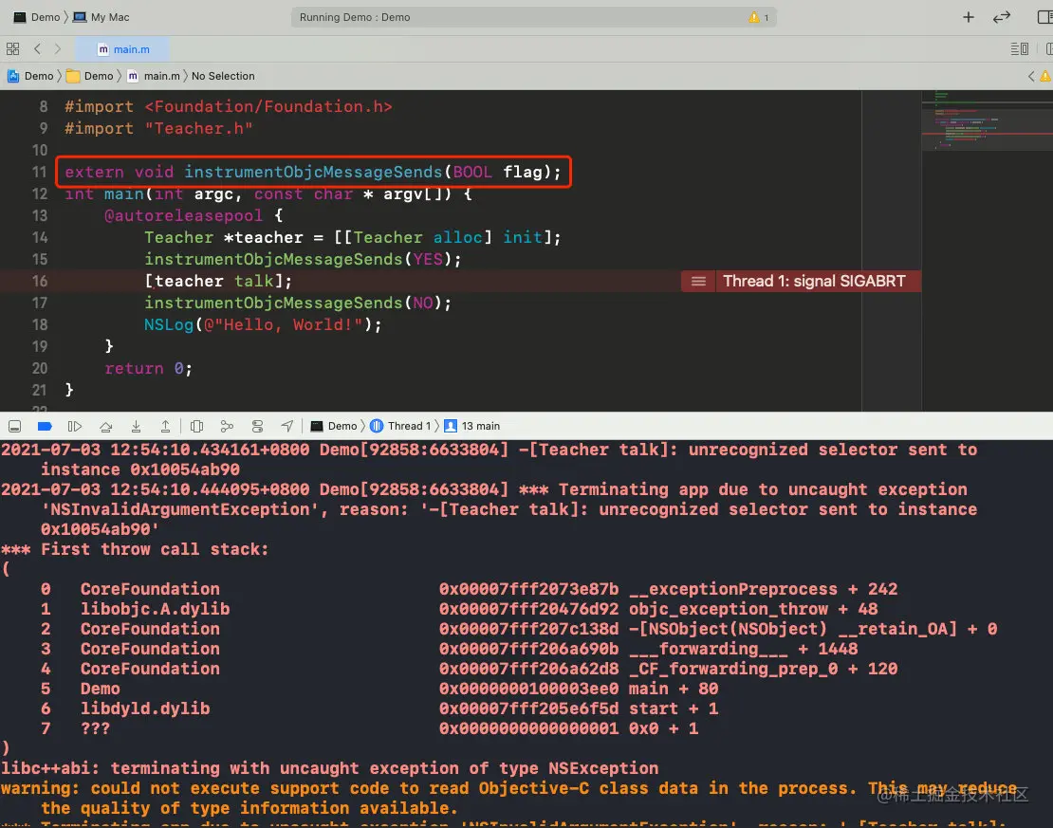
Task: Open the Debug Memory Graph tool
Action: click(227, 427)
